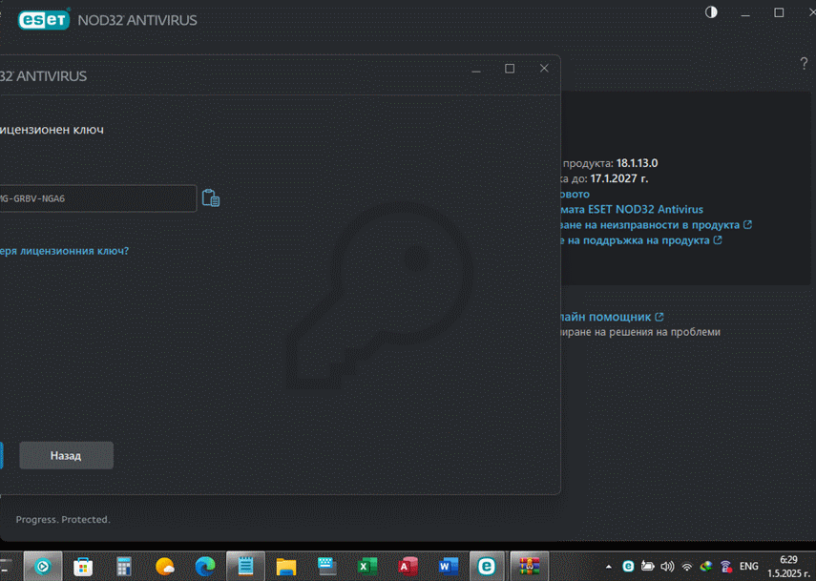
Task: Open Word from taskbar
Action: pyautogui.click(x=449, y=567)
